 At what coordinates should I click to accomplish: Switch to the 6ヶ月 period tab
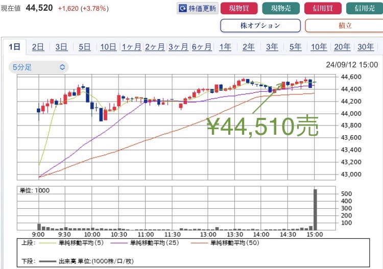pos(202,46)
